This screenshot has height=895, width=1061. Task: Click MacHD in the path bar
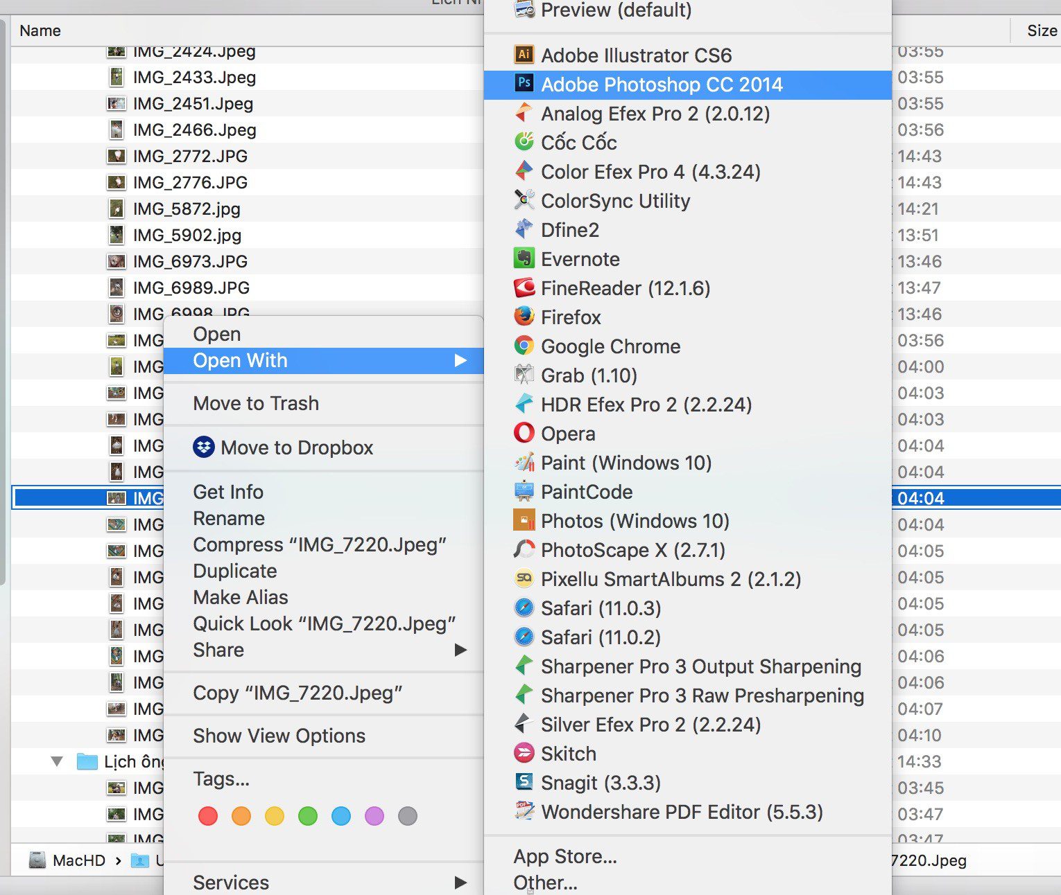pos(67,860)
